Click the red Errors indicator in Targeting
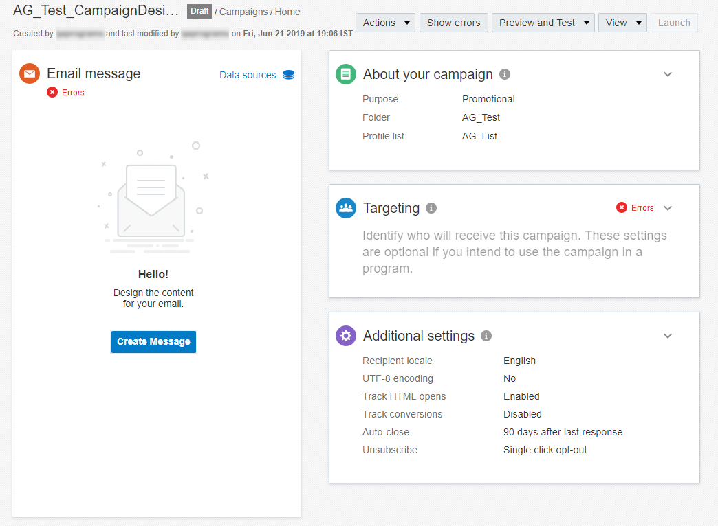This screenshot has width=718, height=526. click(635, 208)
